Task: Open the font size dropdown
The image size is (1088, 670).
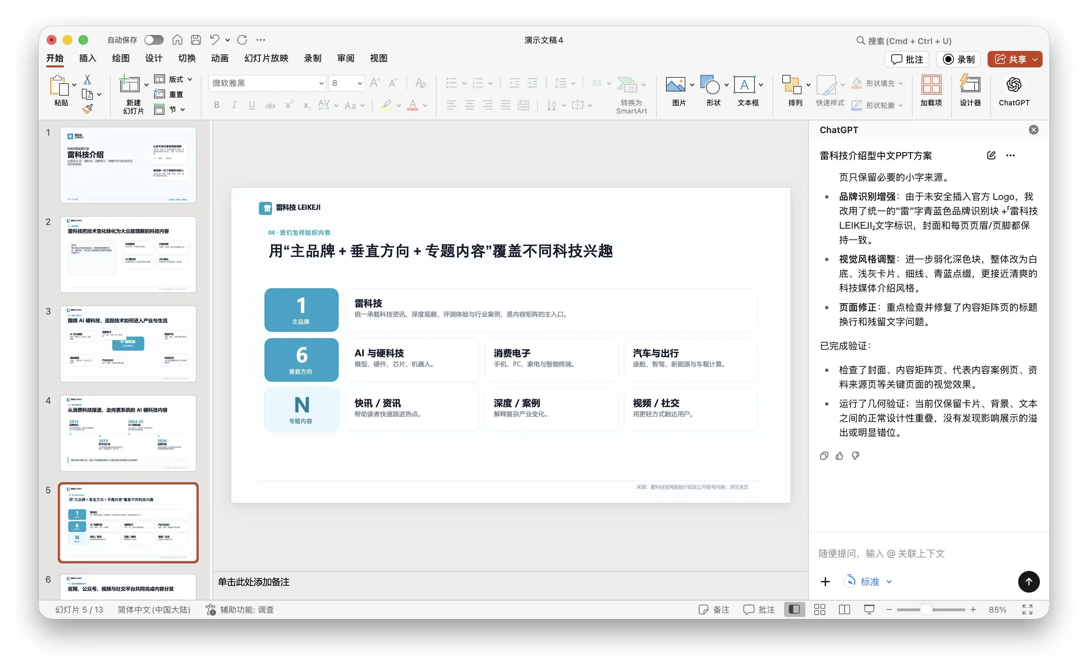Action: point(360,83)
